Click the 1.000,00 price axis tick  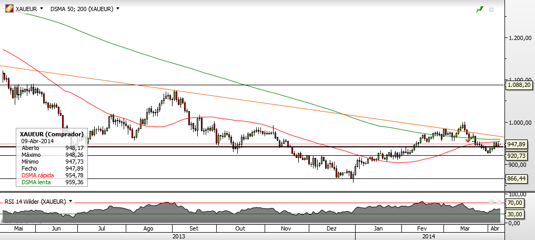point(519,123)
